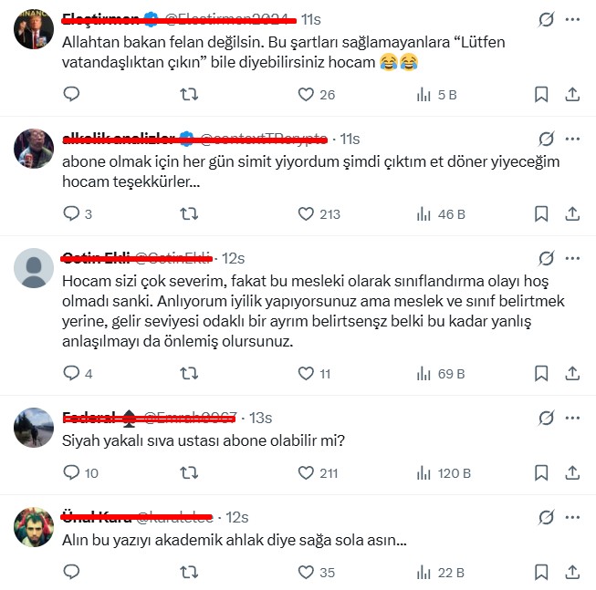This screenshot has height=590, width=596.
Task: Share the 'akademik ahlak' tweet
Action: [x=572, y=572]
